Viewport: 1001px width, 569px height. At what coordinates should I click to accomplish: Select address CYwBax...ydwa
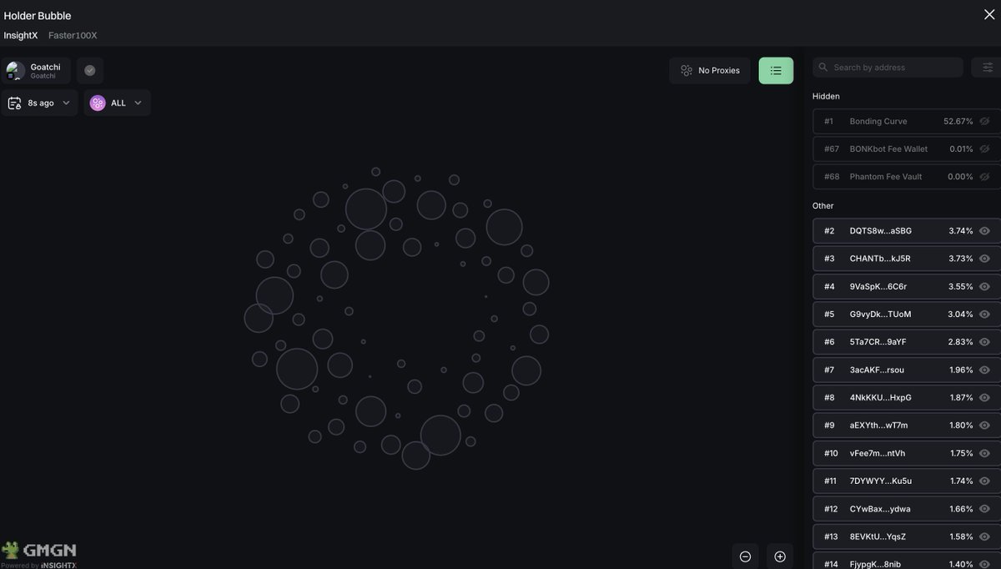[x=879, y=508]
